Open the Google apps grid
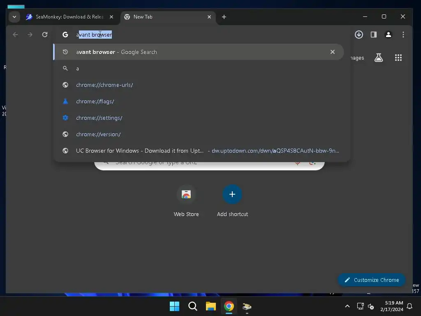Image resolution: width=421 pixels, height=316 pixels. click(x=398, y=58)
